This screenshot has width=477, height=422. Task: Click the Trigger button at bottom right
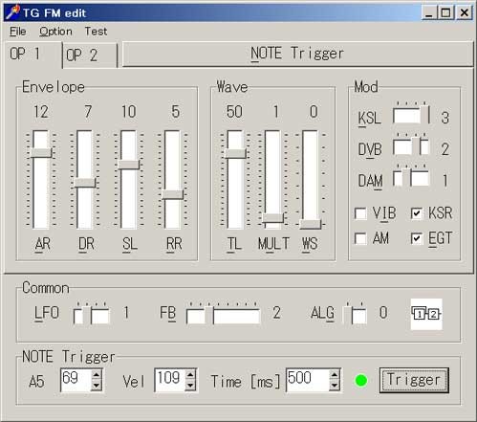(414, 380)
